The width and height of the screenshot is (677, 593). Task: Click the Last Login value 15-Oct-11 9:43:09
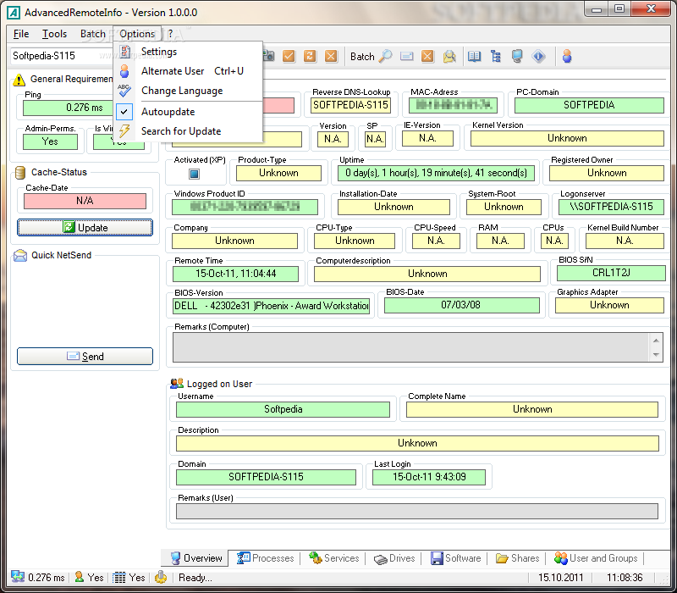coord(429,477)
